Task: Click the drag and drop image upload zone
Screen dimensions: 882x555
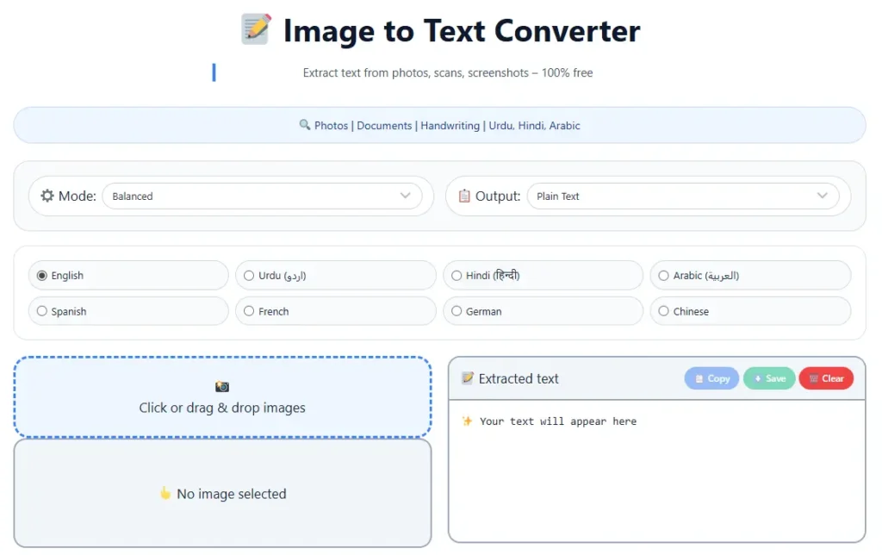Action: pyautogui.click(x=222, y=396)
